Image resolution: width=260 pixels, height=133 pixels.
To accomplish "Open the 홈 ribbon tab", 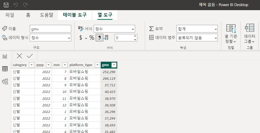I will 28,15.
